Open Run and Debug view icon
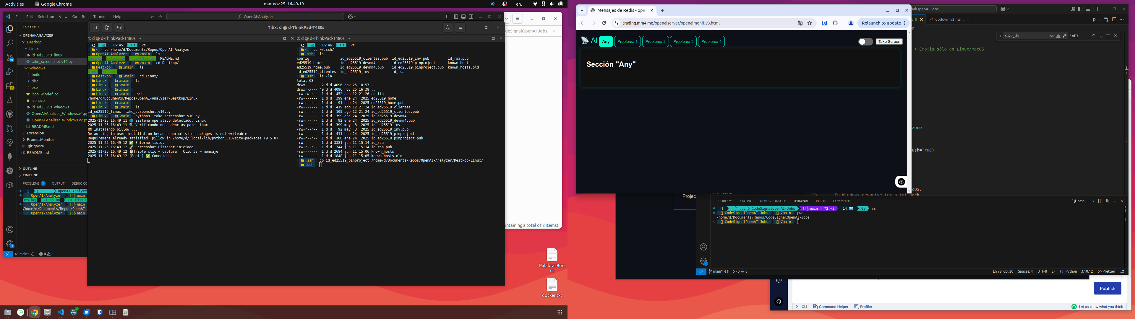This screenshot has height=319, width=1135. [10, 72]
